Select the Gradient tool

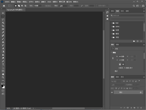coord(3,52)
